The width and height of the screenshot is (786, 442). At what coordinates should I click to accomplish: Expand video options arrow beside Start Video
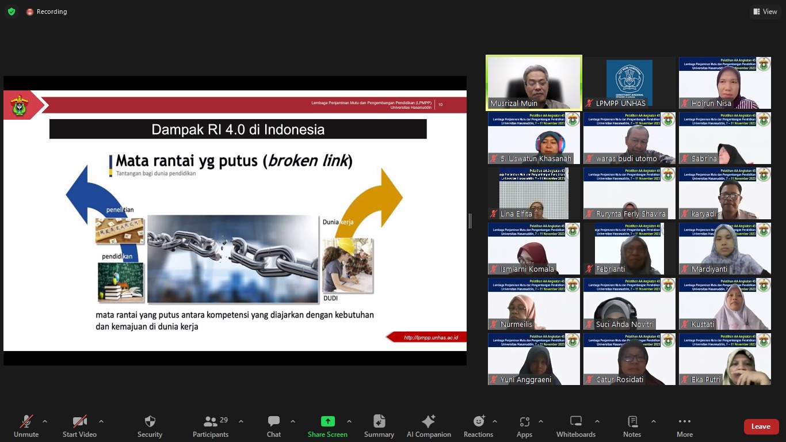click(101, 421)
